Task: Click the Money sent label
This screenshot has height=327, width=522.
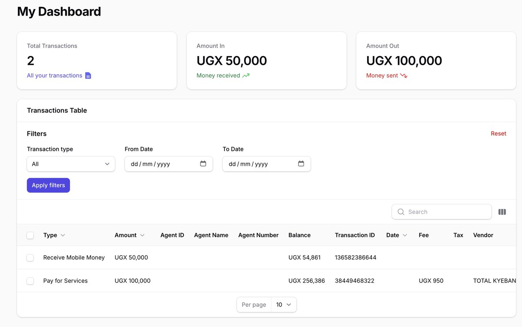Action: (x=382, y=76)
